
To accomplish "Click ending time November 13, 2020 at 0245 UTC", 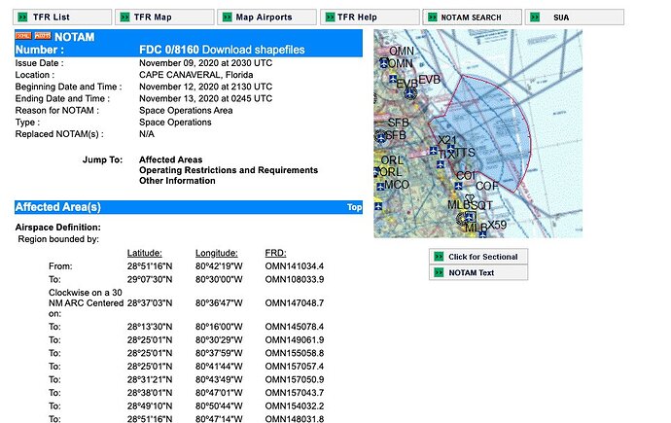I will [206, 98].
